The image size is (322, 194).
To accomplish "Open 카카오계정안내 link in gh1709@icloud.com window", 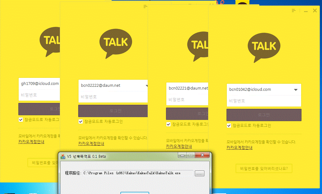I will click(31, 142).
